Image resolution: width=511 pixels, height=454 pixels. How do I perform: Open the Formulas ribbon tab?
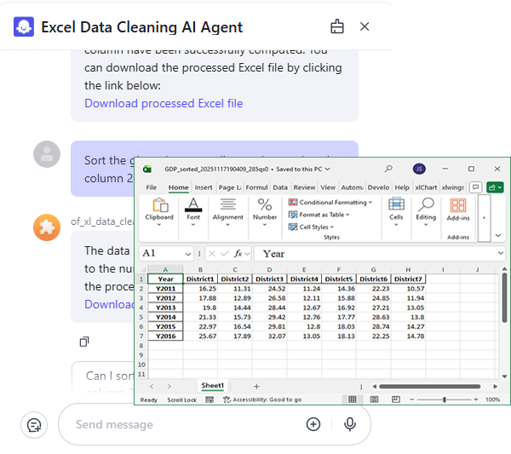(x=256, y=187)
